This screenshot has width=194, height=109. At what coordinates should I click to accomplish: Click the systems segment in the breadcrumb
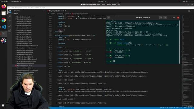67,14
